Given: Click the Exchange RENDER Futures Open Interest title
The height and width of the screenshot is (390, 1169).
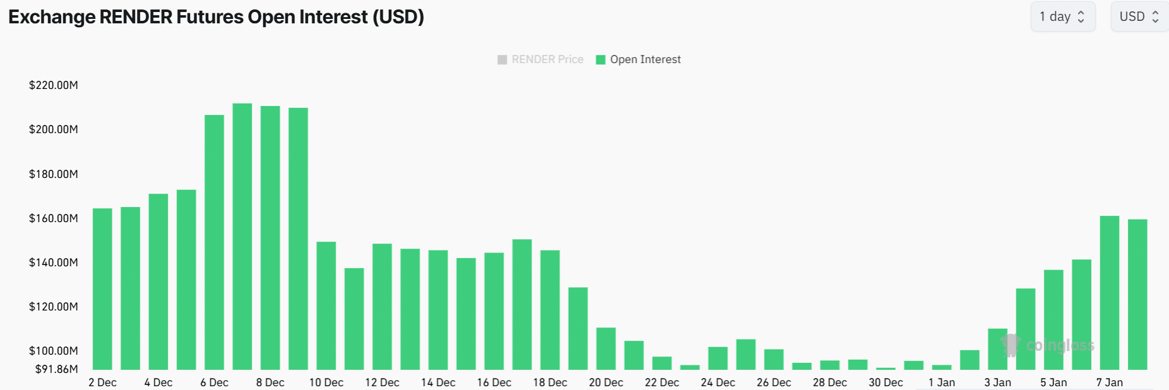Looking at the screenshot, I should pos(216,17).
